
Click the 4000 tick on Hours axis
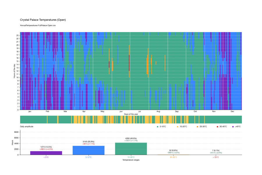16,143
